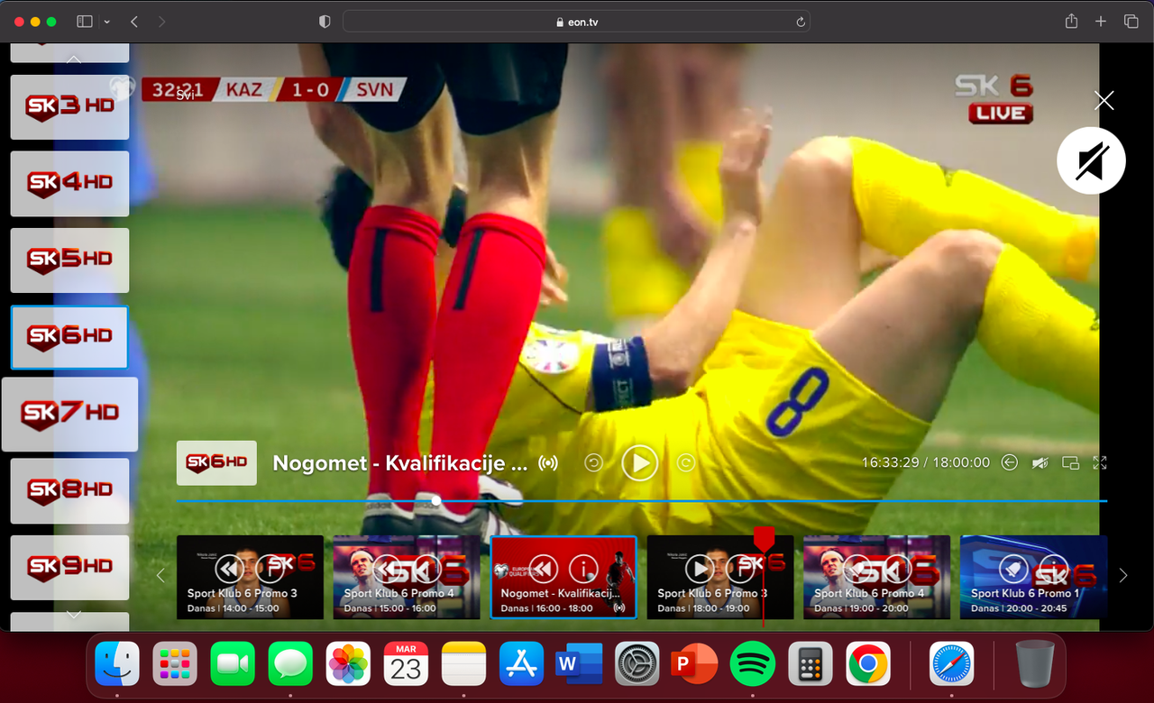This screenshot has height=703, width=1154.
Task: Toggle Safari sidebar visibility
Action: coord(85,22)
